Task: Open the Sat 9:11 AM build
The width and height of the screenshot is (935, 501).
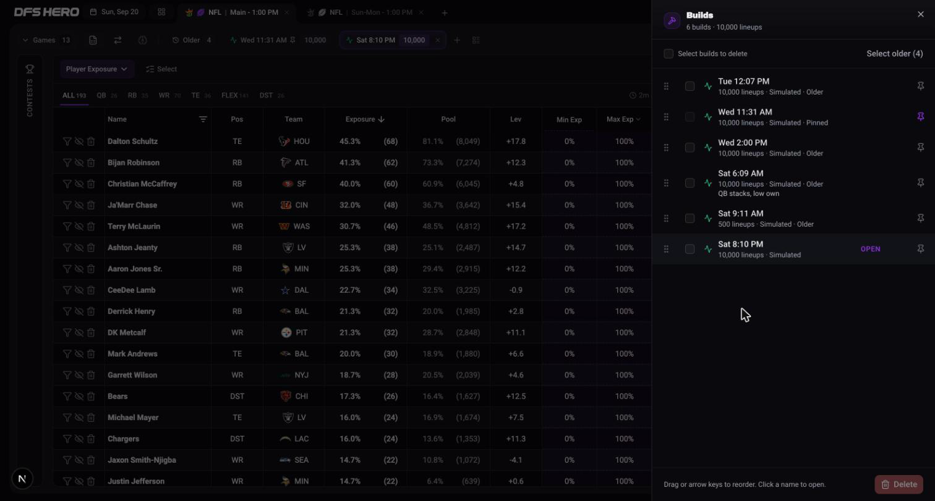Action: click(x=740, y=214)
